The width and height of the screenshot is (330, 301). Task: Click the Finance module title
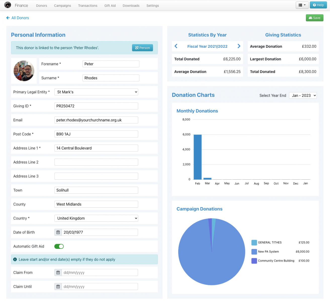click(x=21, y=5)
